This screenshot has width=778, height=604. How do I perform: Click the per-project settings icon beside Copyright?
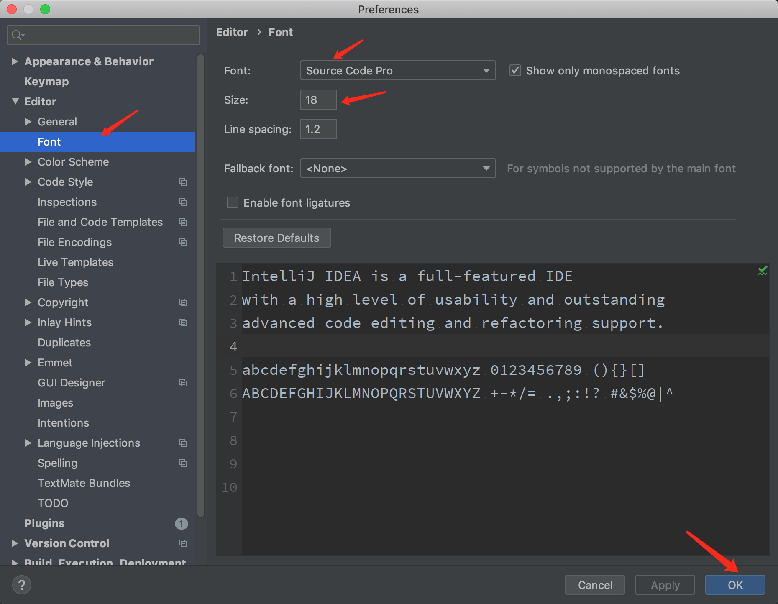pos(183,302)
